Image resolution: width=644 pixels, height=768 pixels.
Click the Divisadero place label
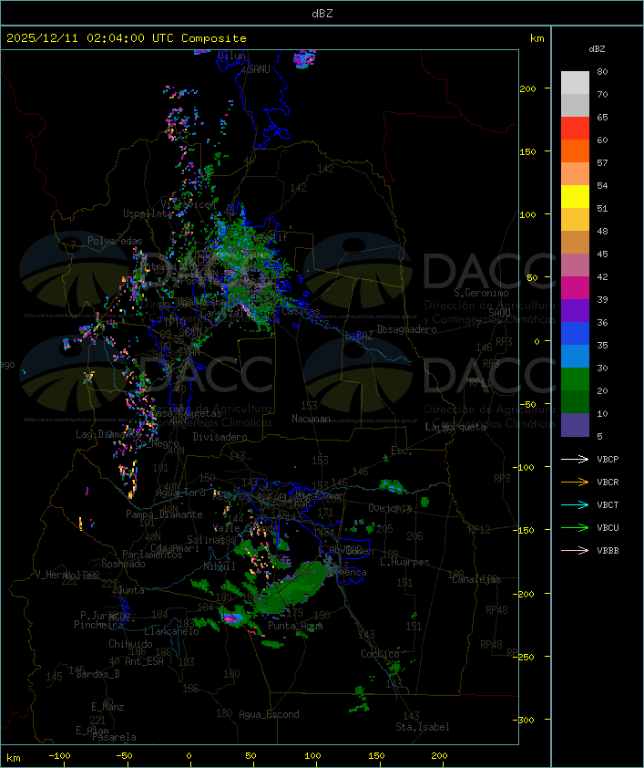click(220, 436)
